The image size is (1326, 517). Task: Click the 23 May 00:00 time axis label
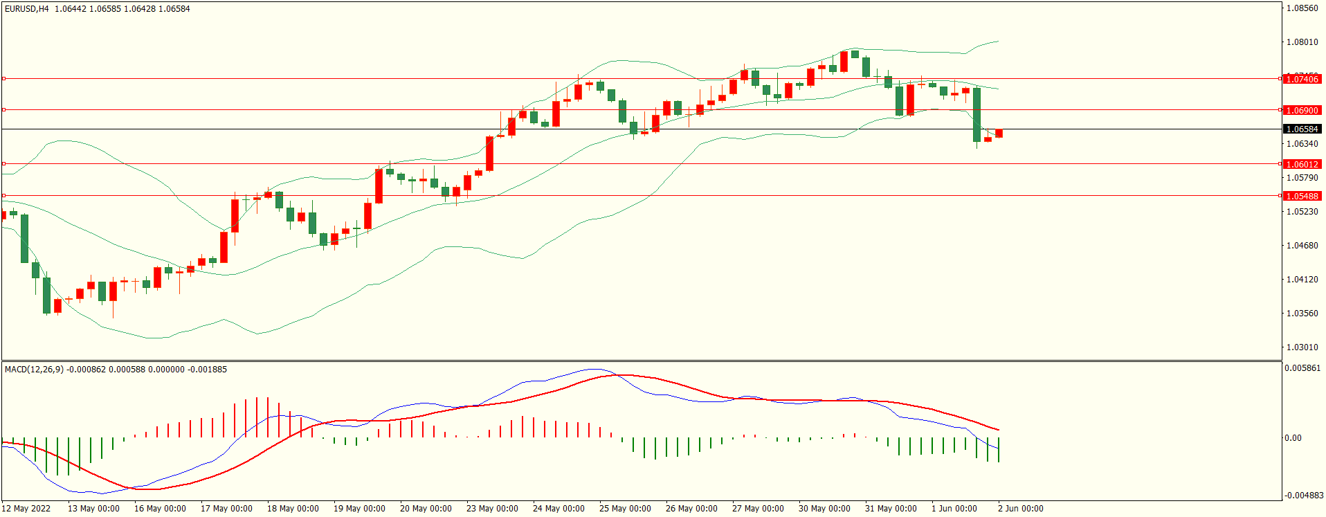(x=492, y=509)
